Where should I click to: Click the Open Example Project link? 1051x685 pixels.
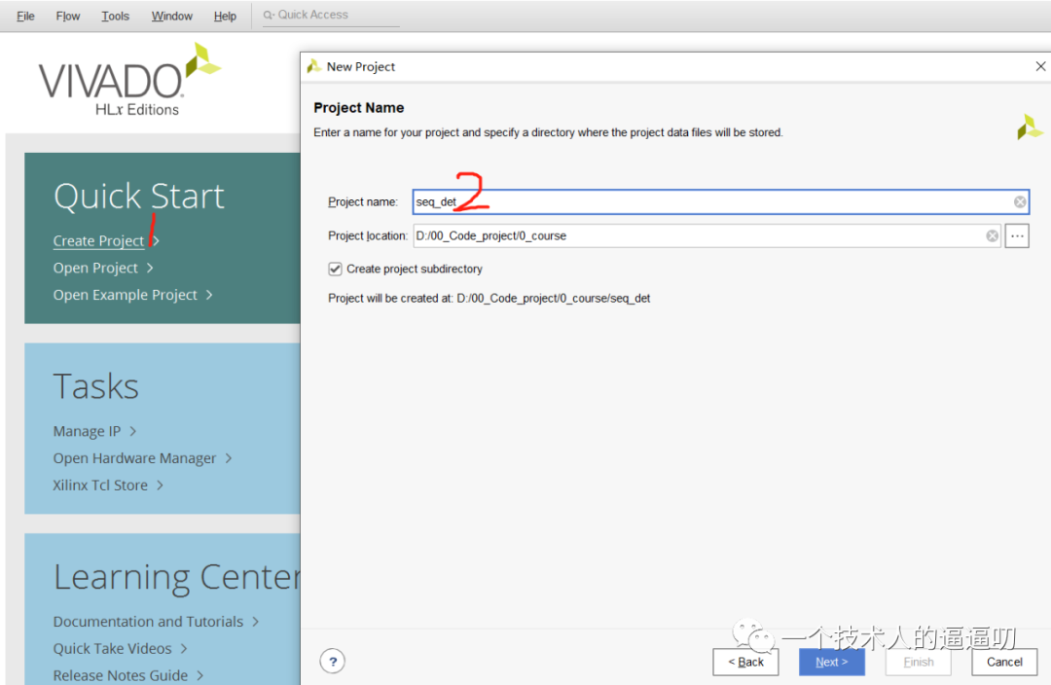pyautogui.click(x=126, y=295)
